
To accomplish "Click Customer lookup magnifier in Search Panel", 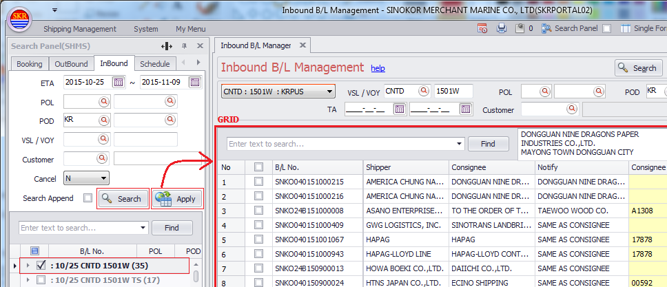I will tap(103, 158).
